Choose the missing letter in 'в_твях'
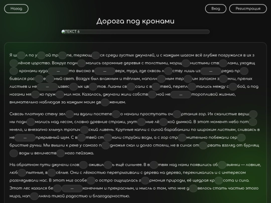Screen dimensions: 271x203 coord(154,165)
